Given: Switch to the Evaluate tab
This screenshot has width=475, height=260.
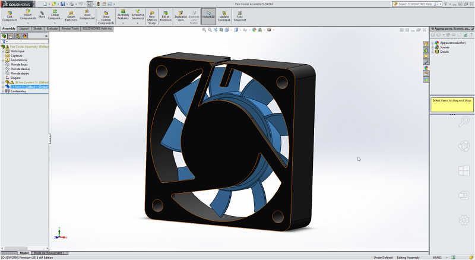Looking at the screenshot, I should [52, 28].
